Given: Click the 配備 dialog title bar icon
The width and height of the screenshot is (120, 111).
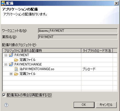Looking at the screenshot, I should (x=3, y=3).
